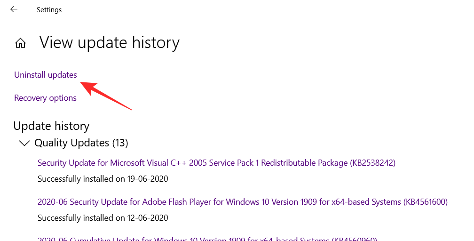Click status text installed on 19-06-2020

[x=103, y=179]
